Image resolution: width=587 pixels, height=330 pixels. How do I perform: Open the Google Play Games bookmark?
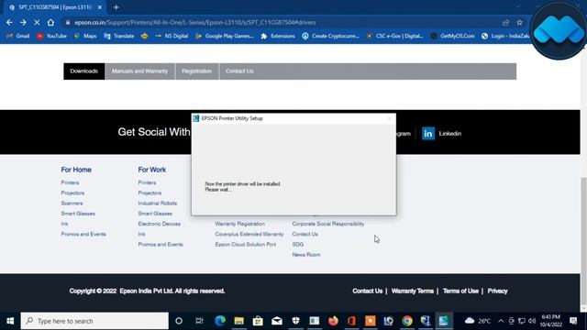[x=225, y=36]
